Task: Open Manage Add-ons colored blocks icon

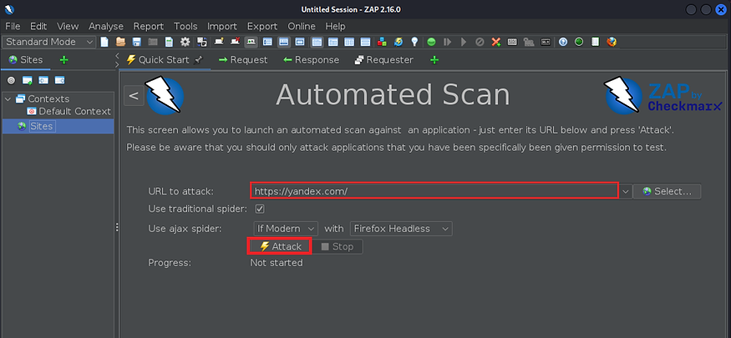Action: (x=382, y=42)
